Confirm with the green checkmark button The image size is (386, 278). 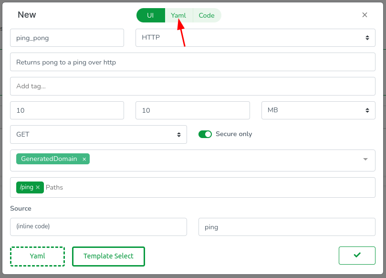[x=357, y=255]
